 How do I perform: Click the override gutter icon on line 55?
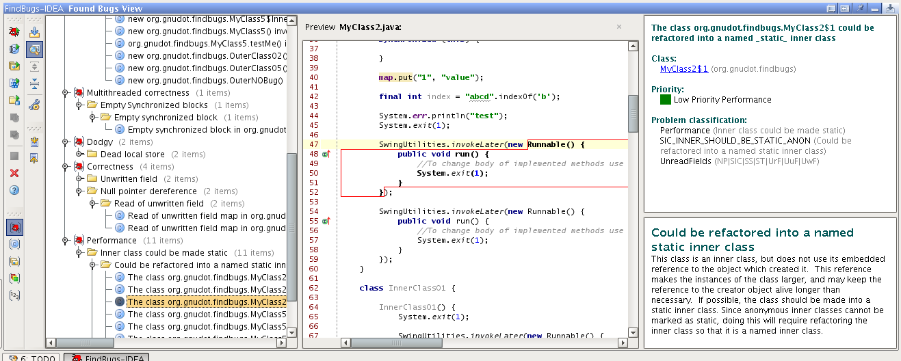(326, 221)
